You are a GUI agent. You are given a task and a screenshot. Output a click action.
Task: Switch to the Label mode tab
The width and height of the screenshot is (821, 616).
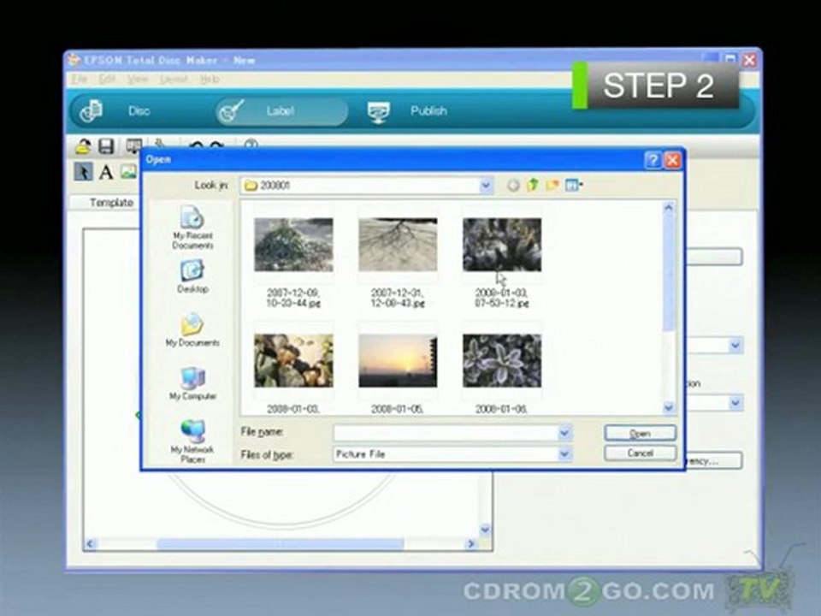point(281,111)
